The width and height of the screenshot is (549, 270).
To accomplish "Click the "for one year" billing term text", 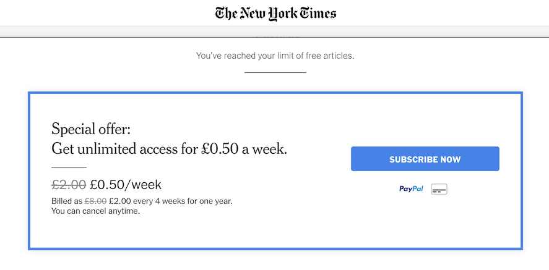I will (217, 201).
